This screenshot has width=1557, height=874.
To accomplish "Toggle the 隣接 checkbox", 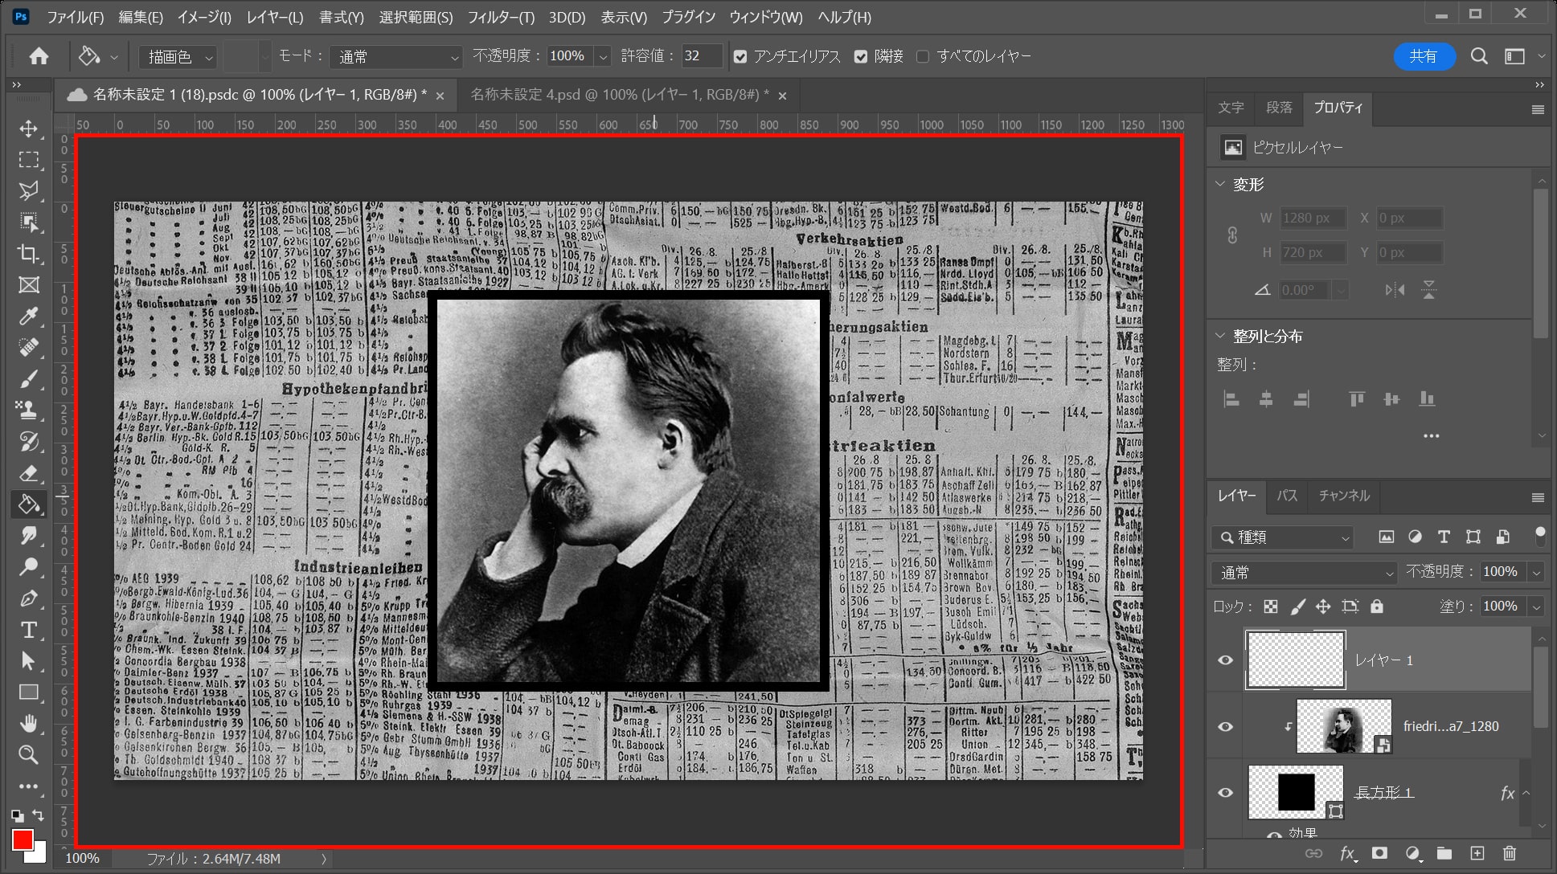I will pyautogui.click(x=861, y=57).
